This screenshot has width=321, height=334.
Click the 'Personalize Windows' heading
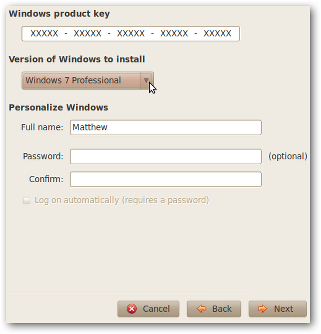[59, 107]
